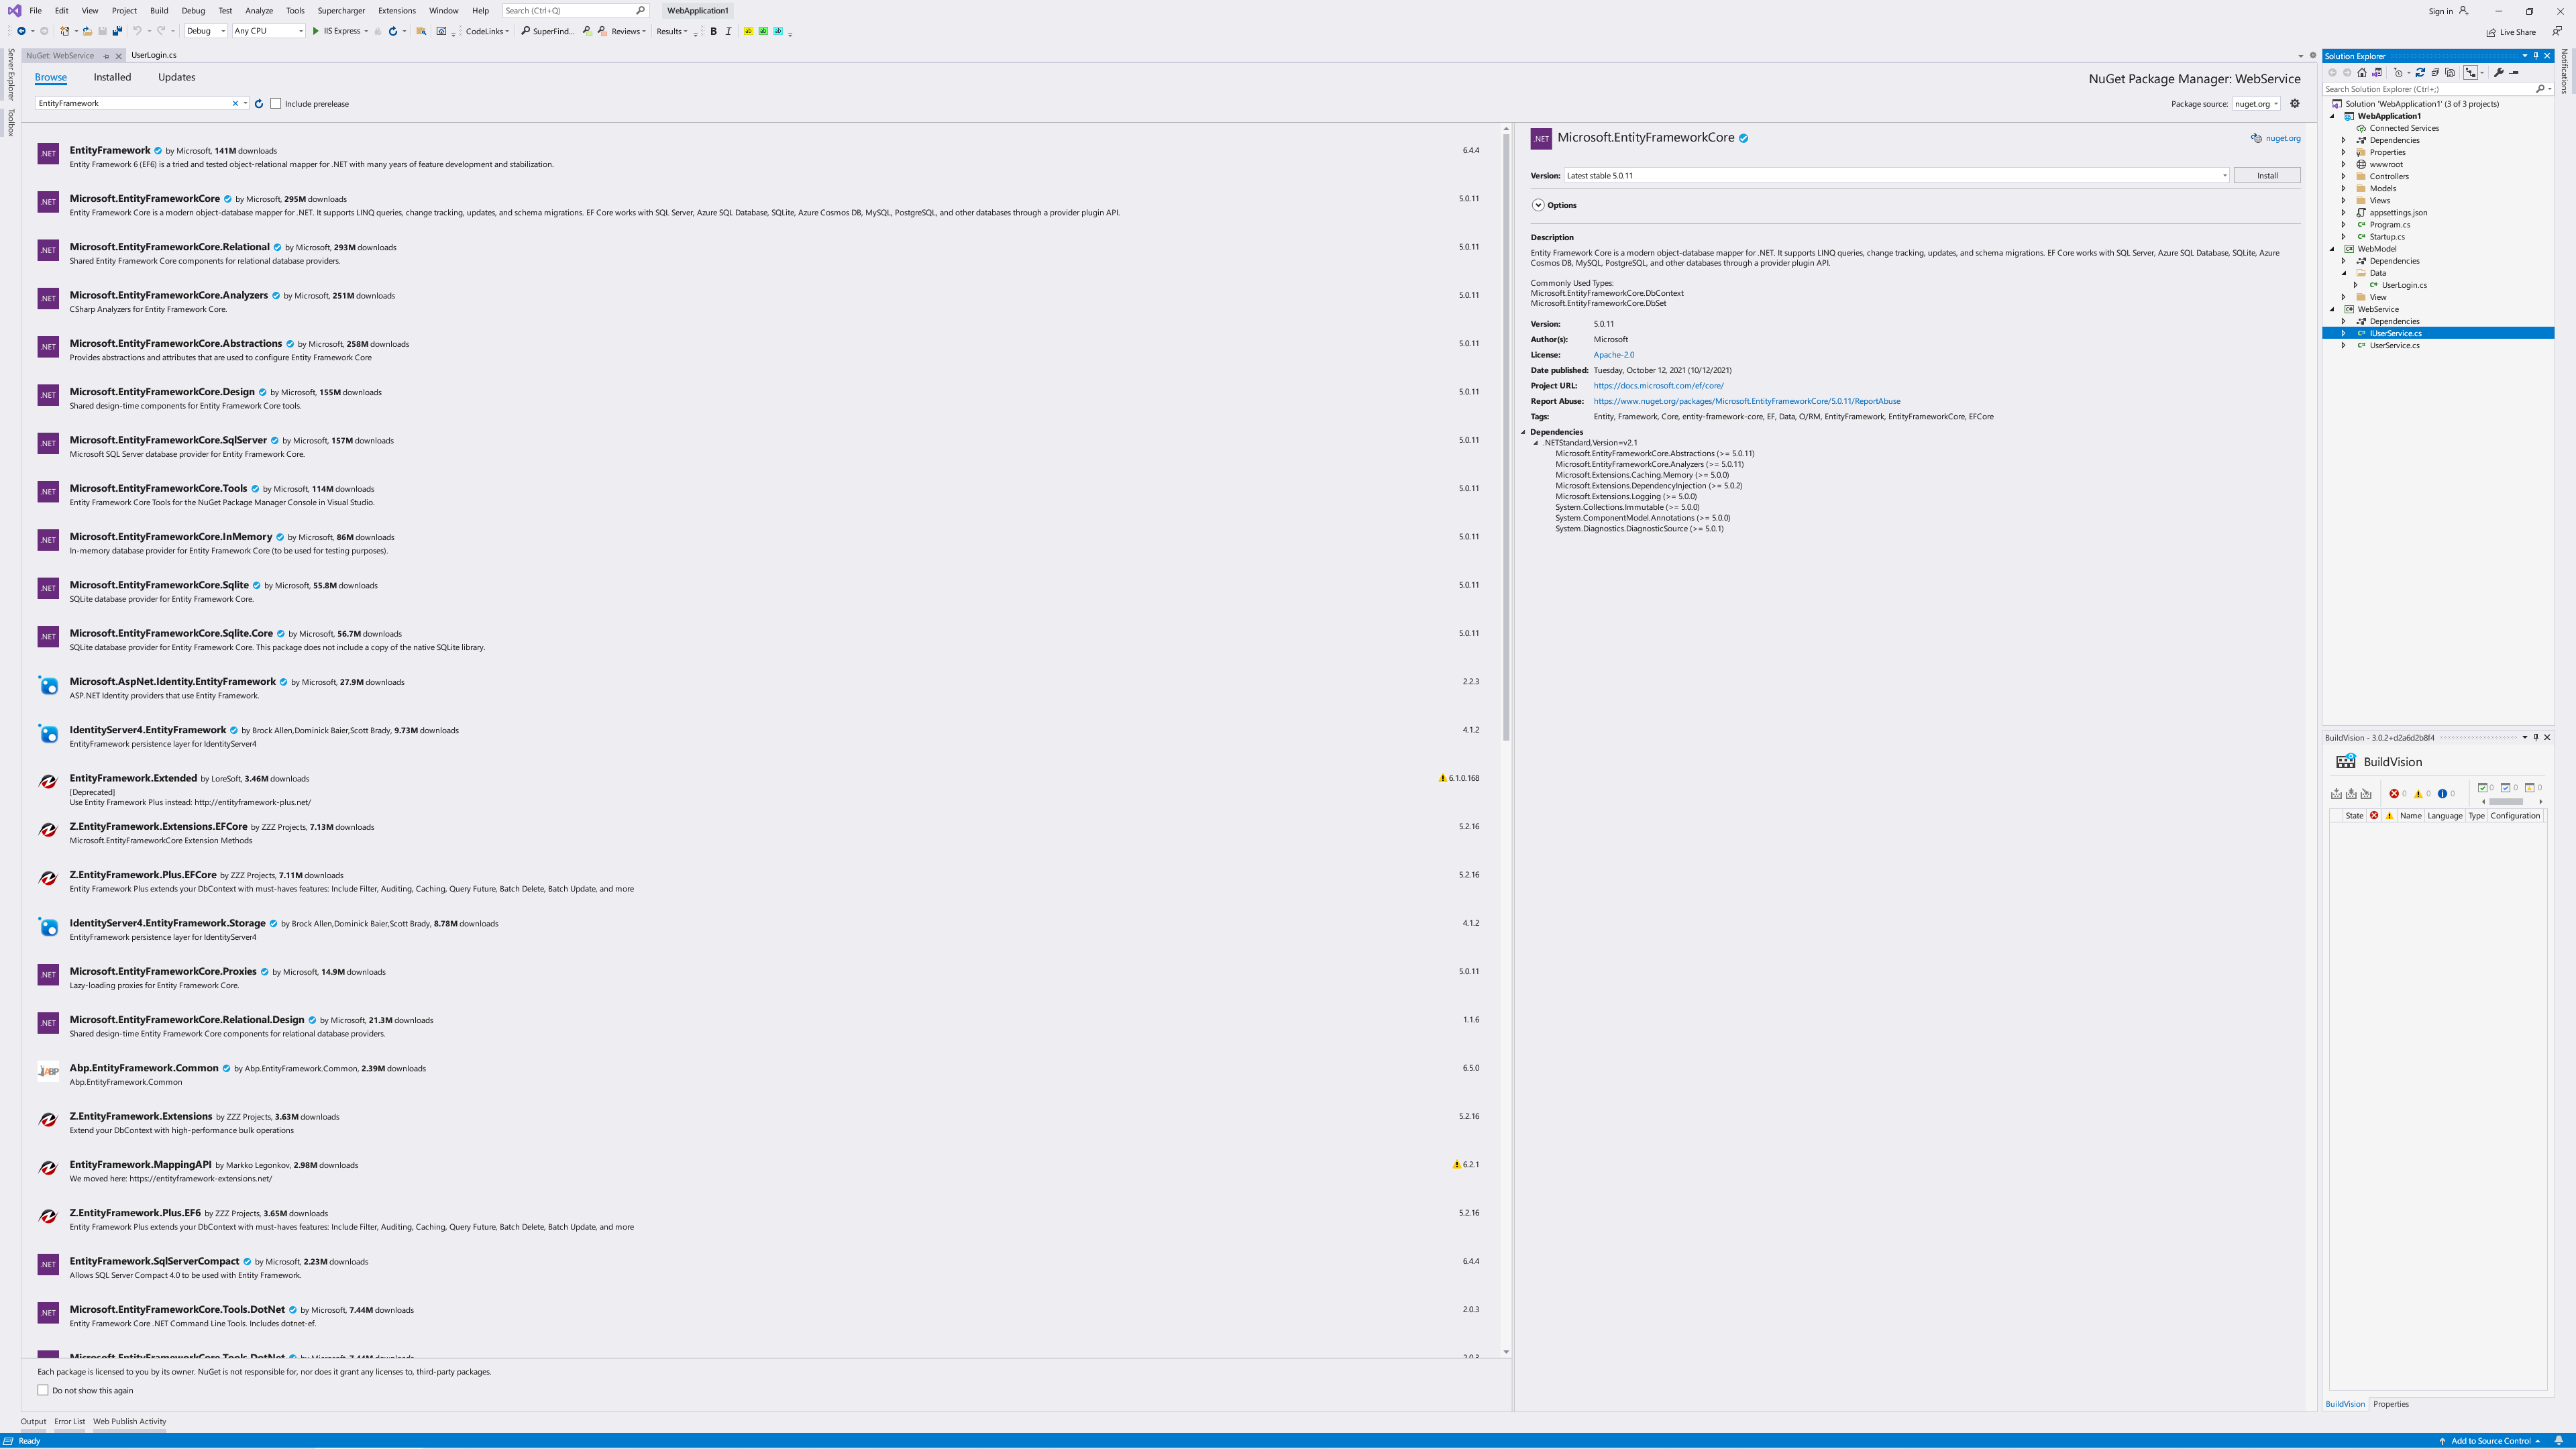Open NuGet package source settings gear
Screen dimensions: 2576x1449
[2295, 104]
